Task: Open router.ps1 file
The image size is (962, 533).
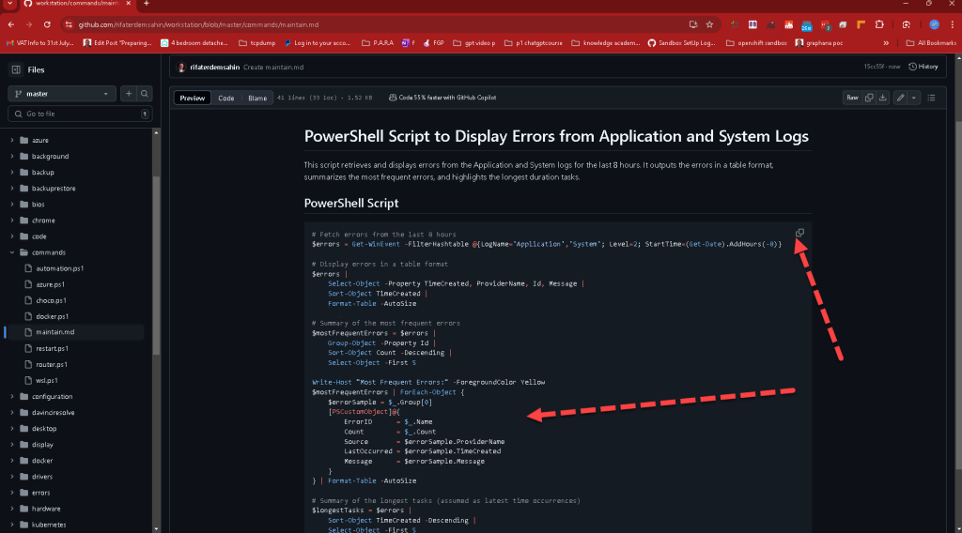Action: pos(52,364)
